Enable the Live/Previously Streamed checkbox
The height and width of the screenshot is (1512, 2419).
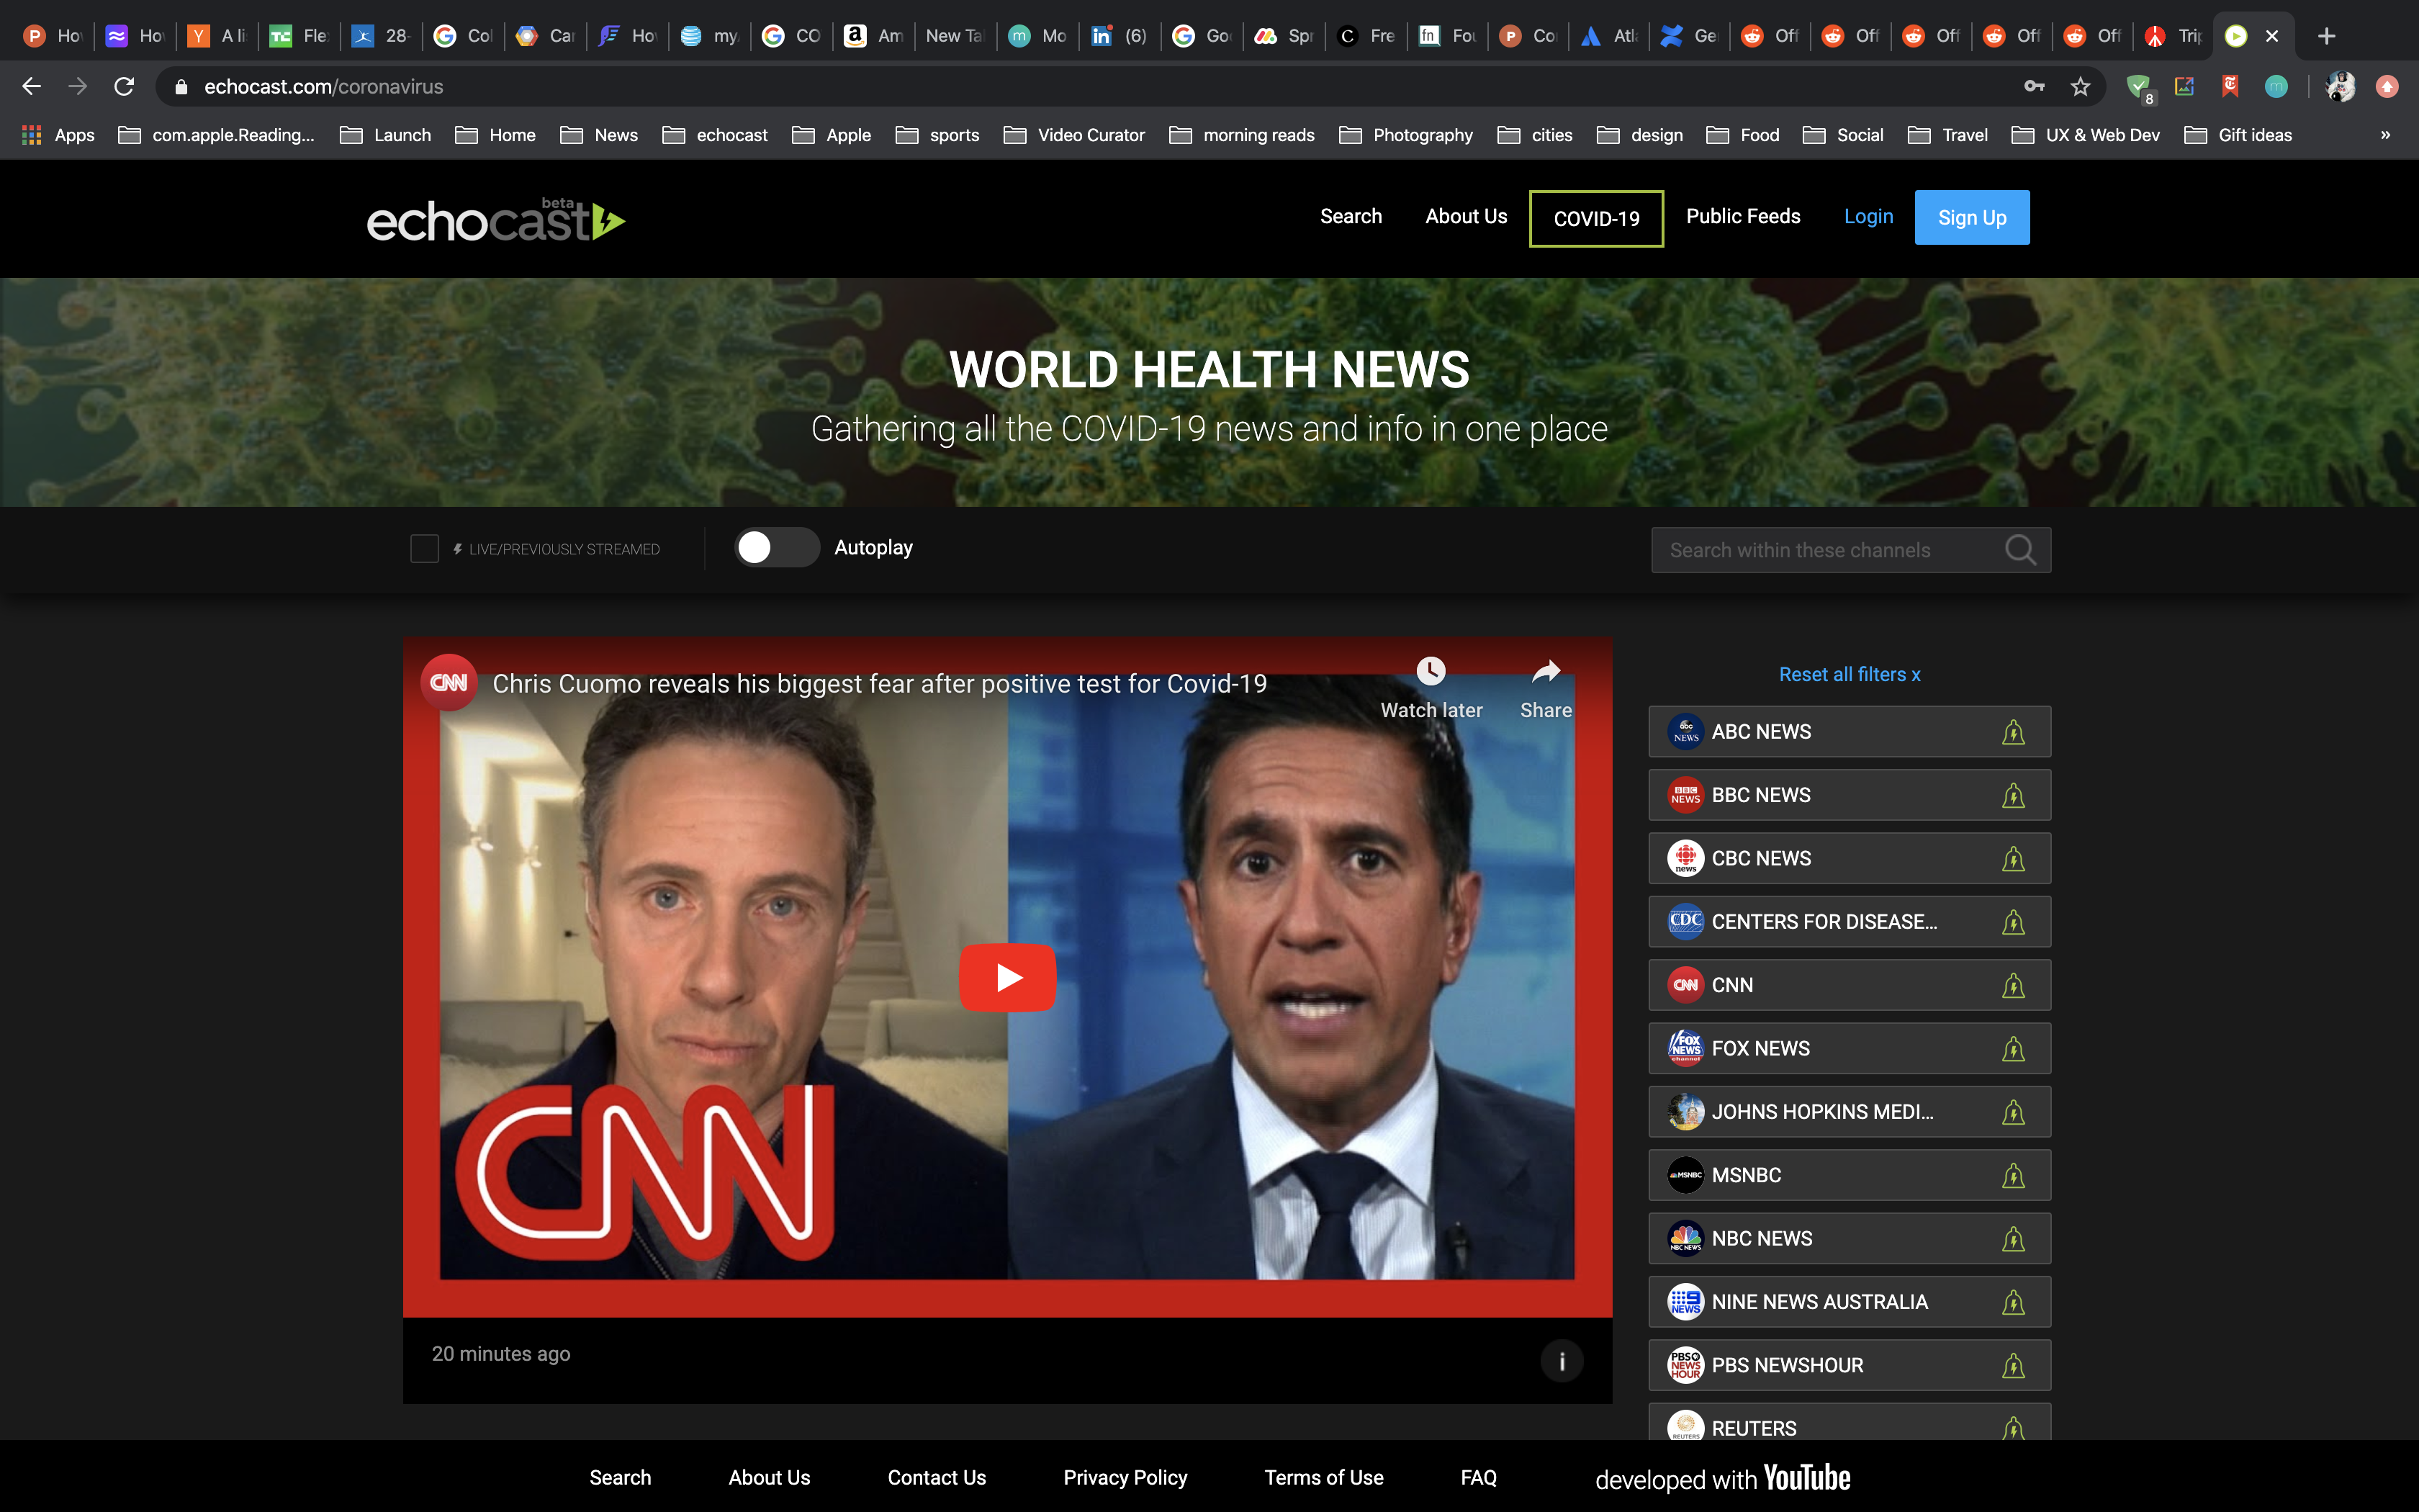pos(425,549)
